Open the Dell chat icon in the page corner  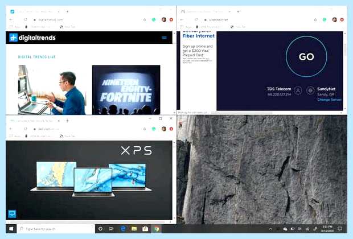(12, 214)
